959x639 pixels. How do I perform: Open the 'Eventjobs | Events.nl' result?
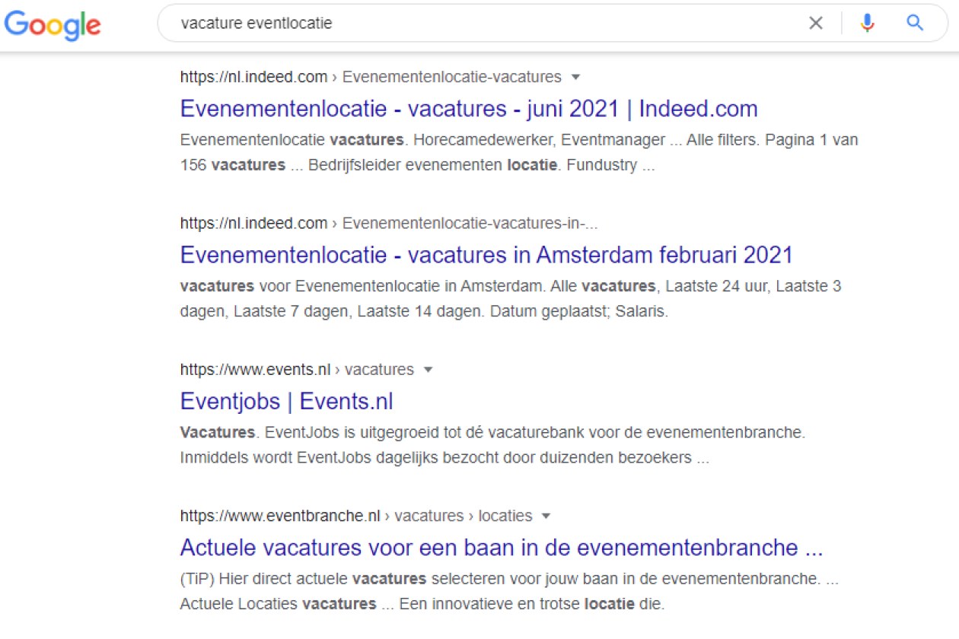point(287,401)
